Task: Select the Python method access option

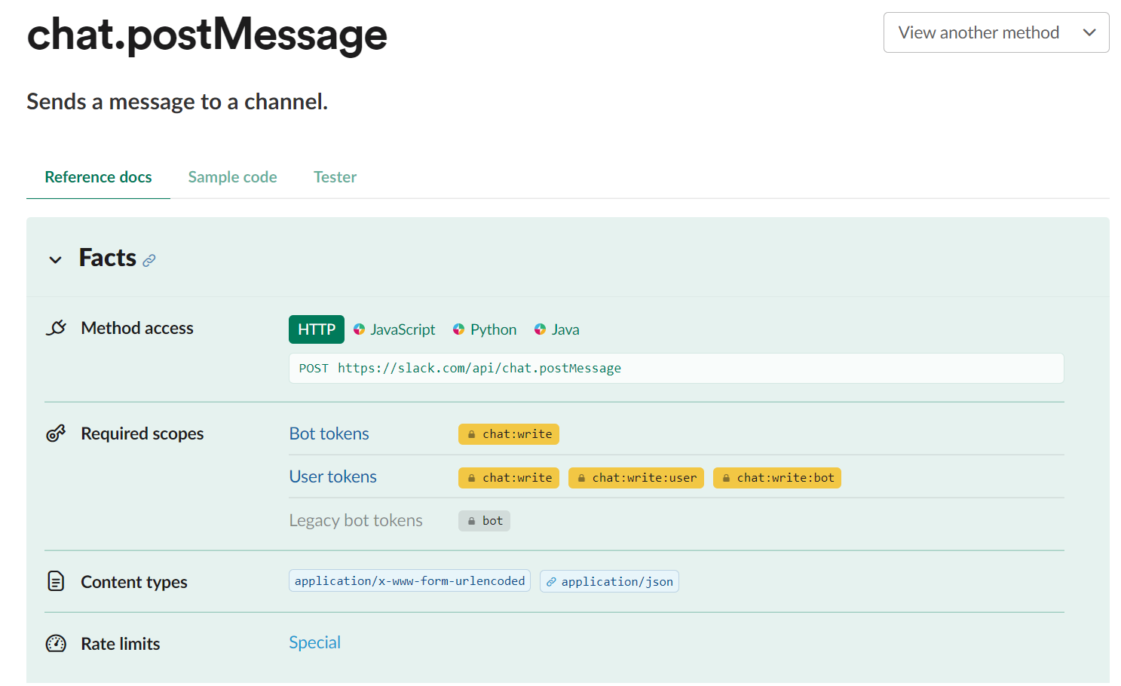Action: (485, 329)
